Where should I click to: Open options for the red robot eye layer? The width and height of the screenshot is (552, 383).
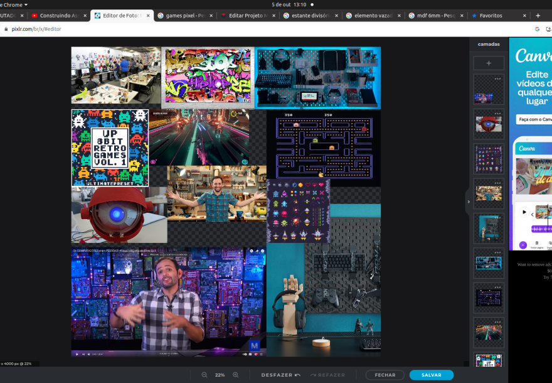(x=497, y=114)
